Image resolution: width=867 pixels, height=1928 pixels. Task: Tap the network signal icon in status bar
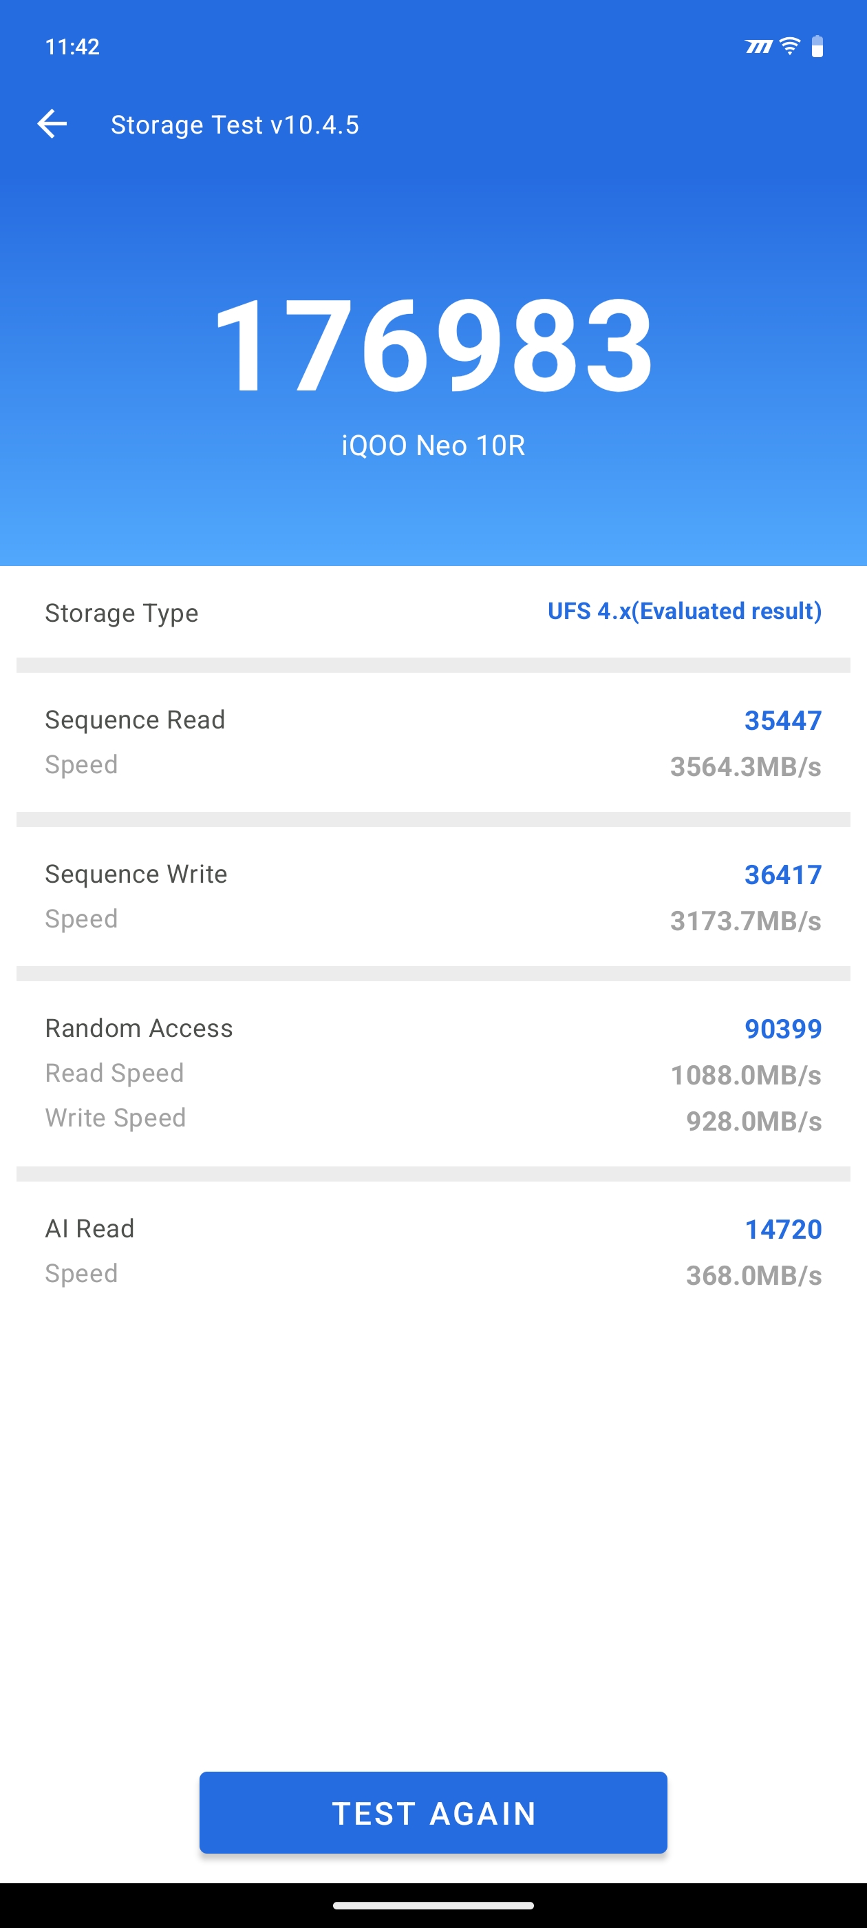[758, 47]
